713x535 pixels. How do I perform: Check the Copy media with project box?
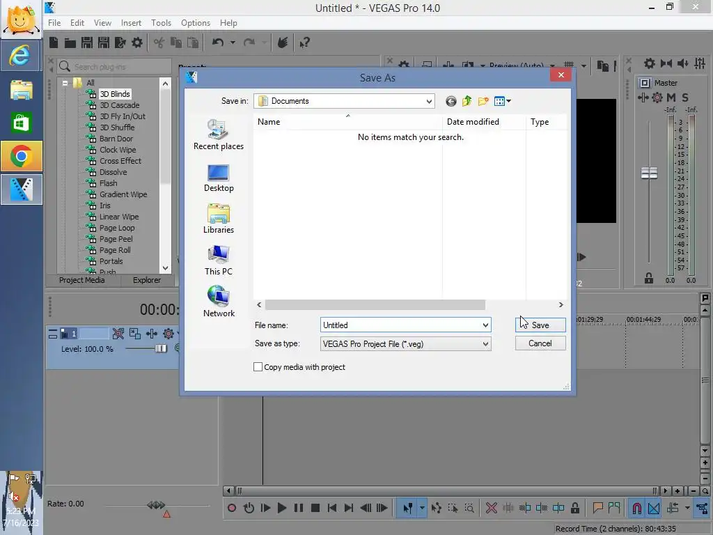tap(258, 366)
